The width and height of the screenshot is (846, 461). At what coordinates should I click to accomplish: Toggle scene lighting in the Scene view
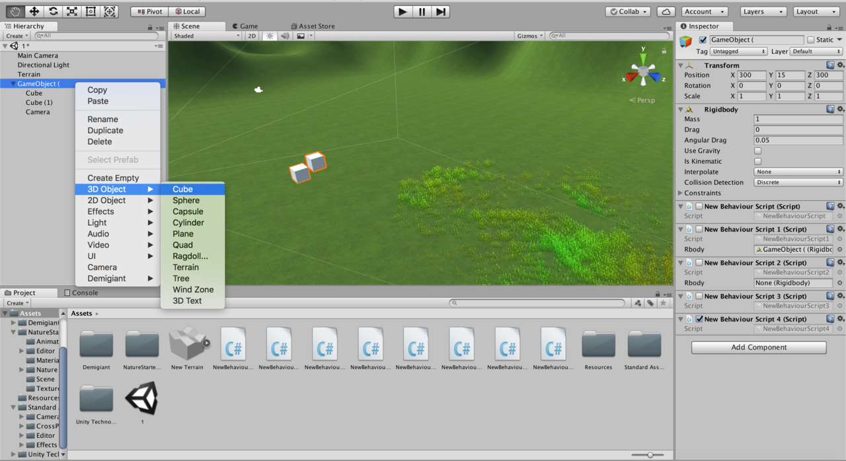pyautogui.click(x=269, y=36)
